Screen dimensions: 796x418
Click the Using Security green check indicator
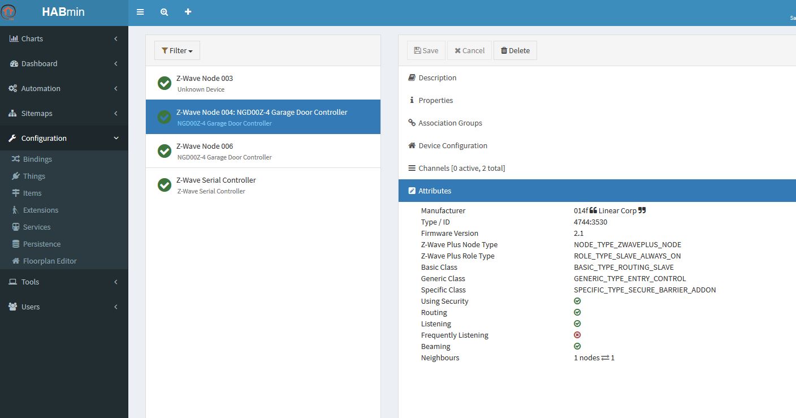tap(577, 301)
